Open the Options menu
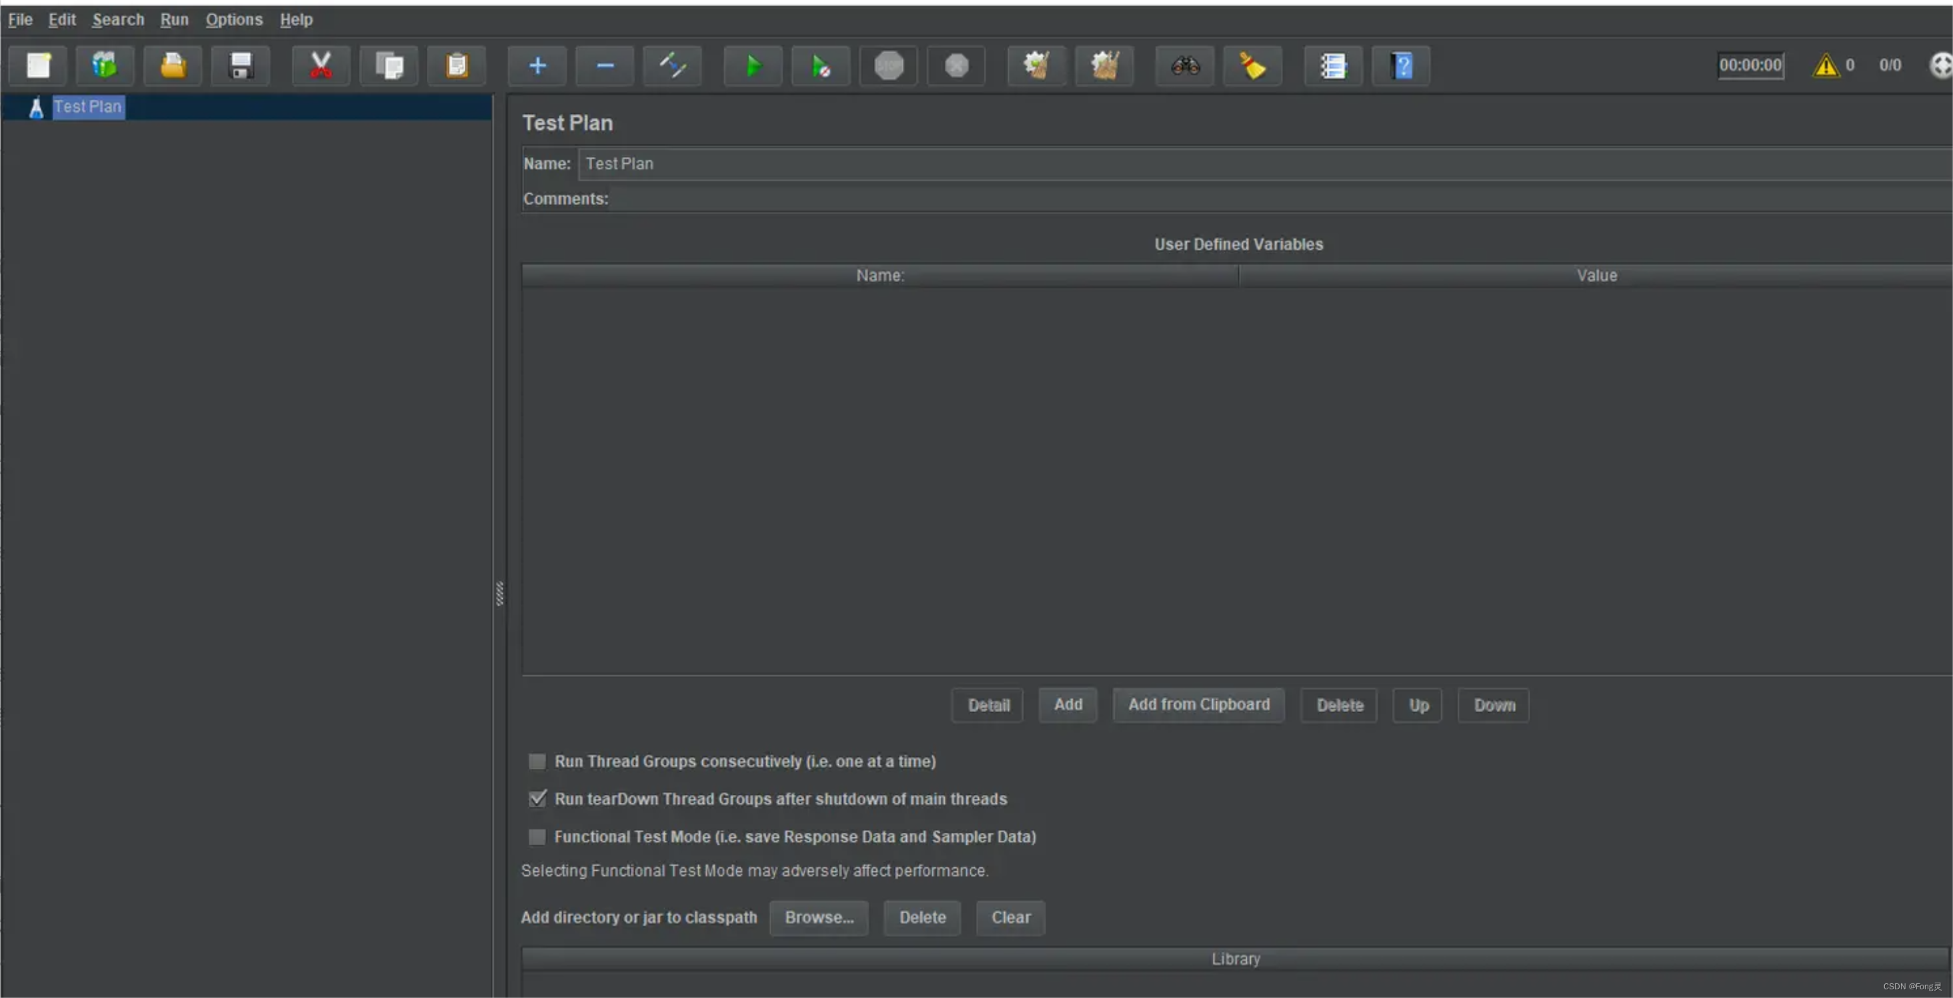This screenshot has height=998, width=1953. 234,20
